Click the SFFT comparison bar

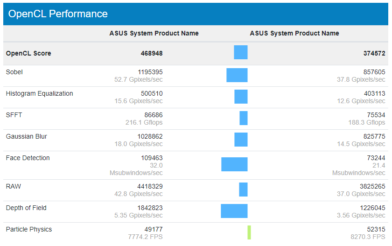244,118
